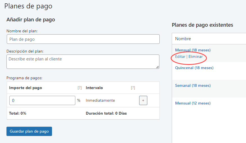Screen dimensions: 246x143
Task: Click into the Descripción del plan textarea
Action: click(83, 62)
